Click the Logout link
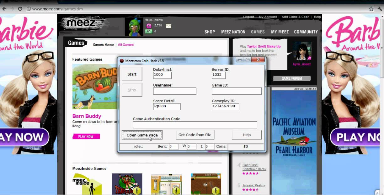This screenshot has width=384, height=195. 248,17
